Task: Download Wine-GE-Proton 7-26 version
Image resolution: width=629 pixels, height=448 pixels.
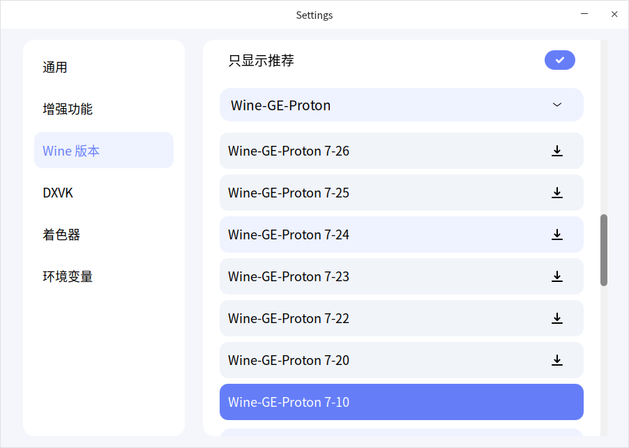Action: point(557,151)
